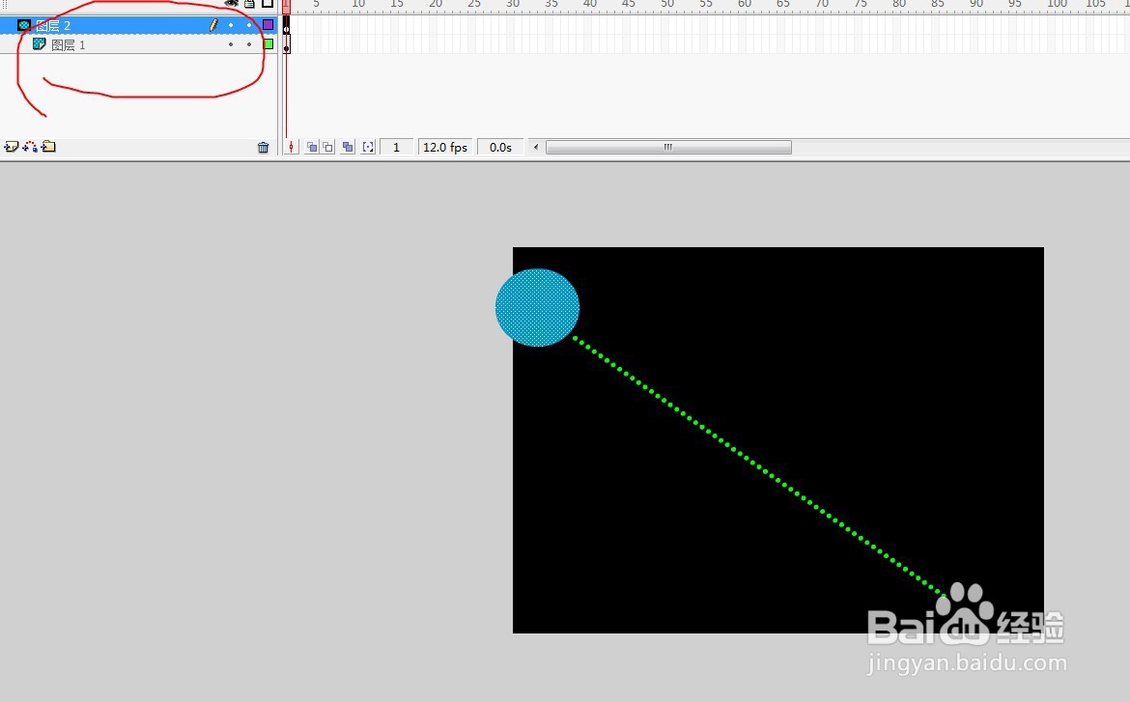Select frame 1 keyframe of 图层 2
1130x702 pixels.
[x=286, y=25]
